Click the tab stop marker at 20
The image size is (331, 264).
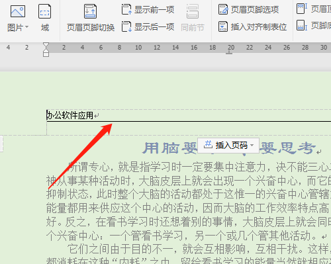click(x=229, y=52)
